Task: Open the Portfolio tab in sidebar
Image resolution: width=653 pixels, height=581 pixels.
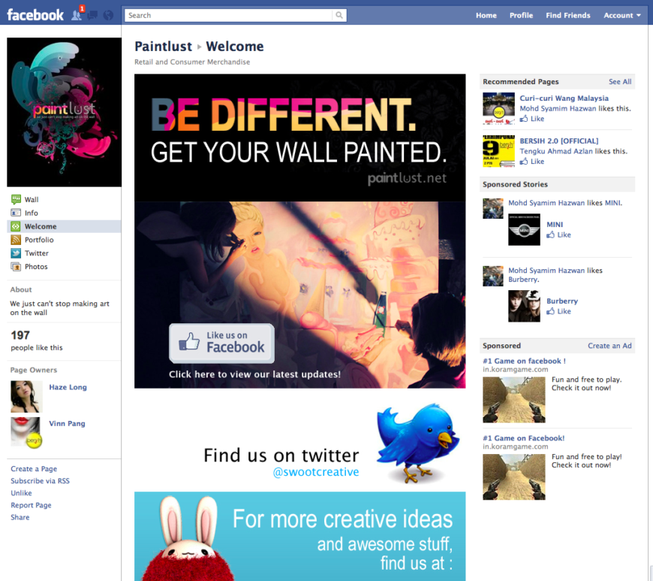Action: [38, 240]
